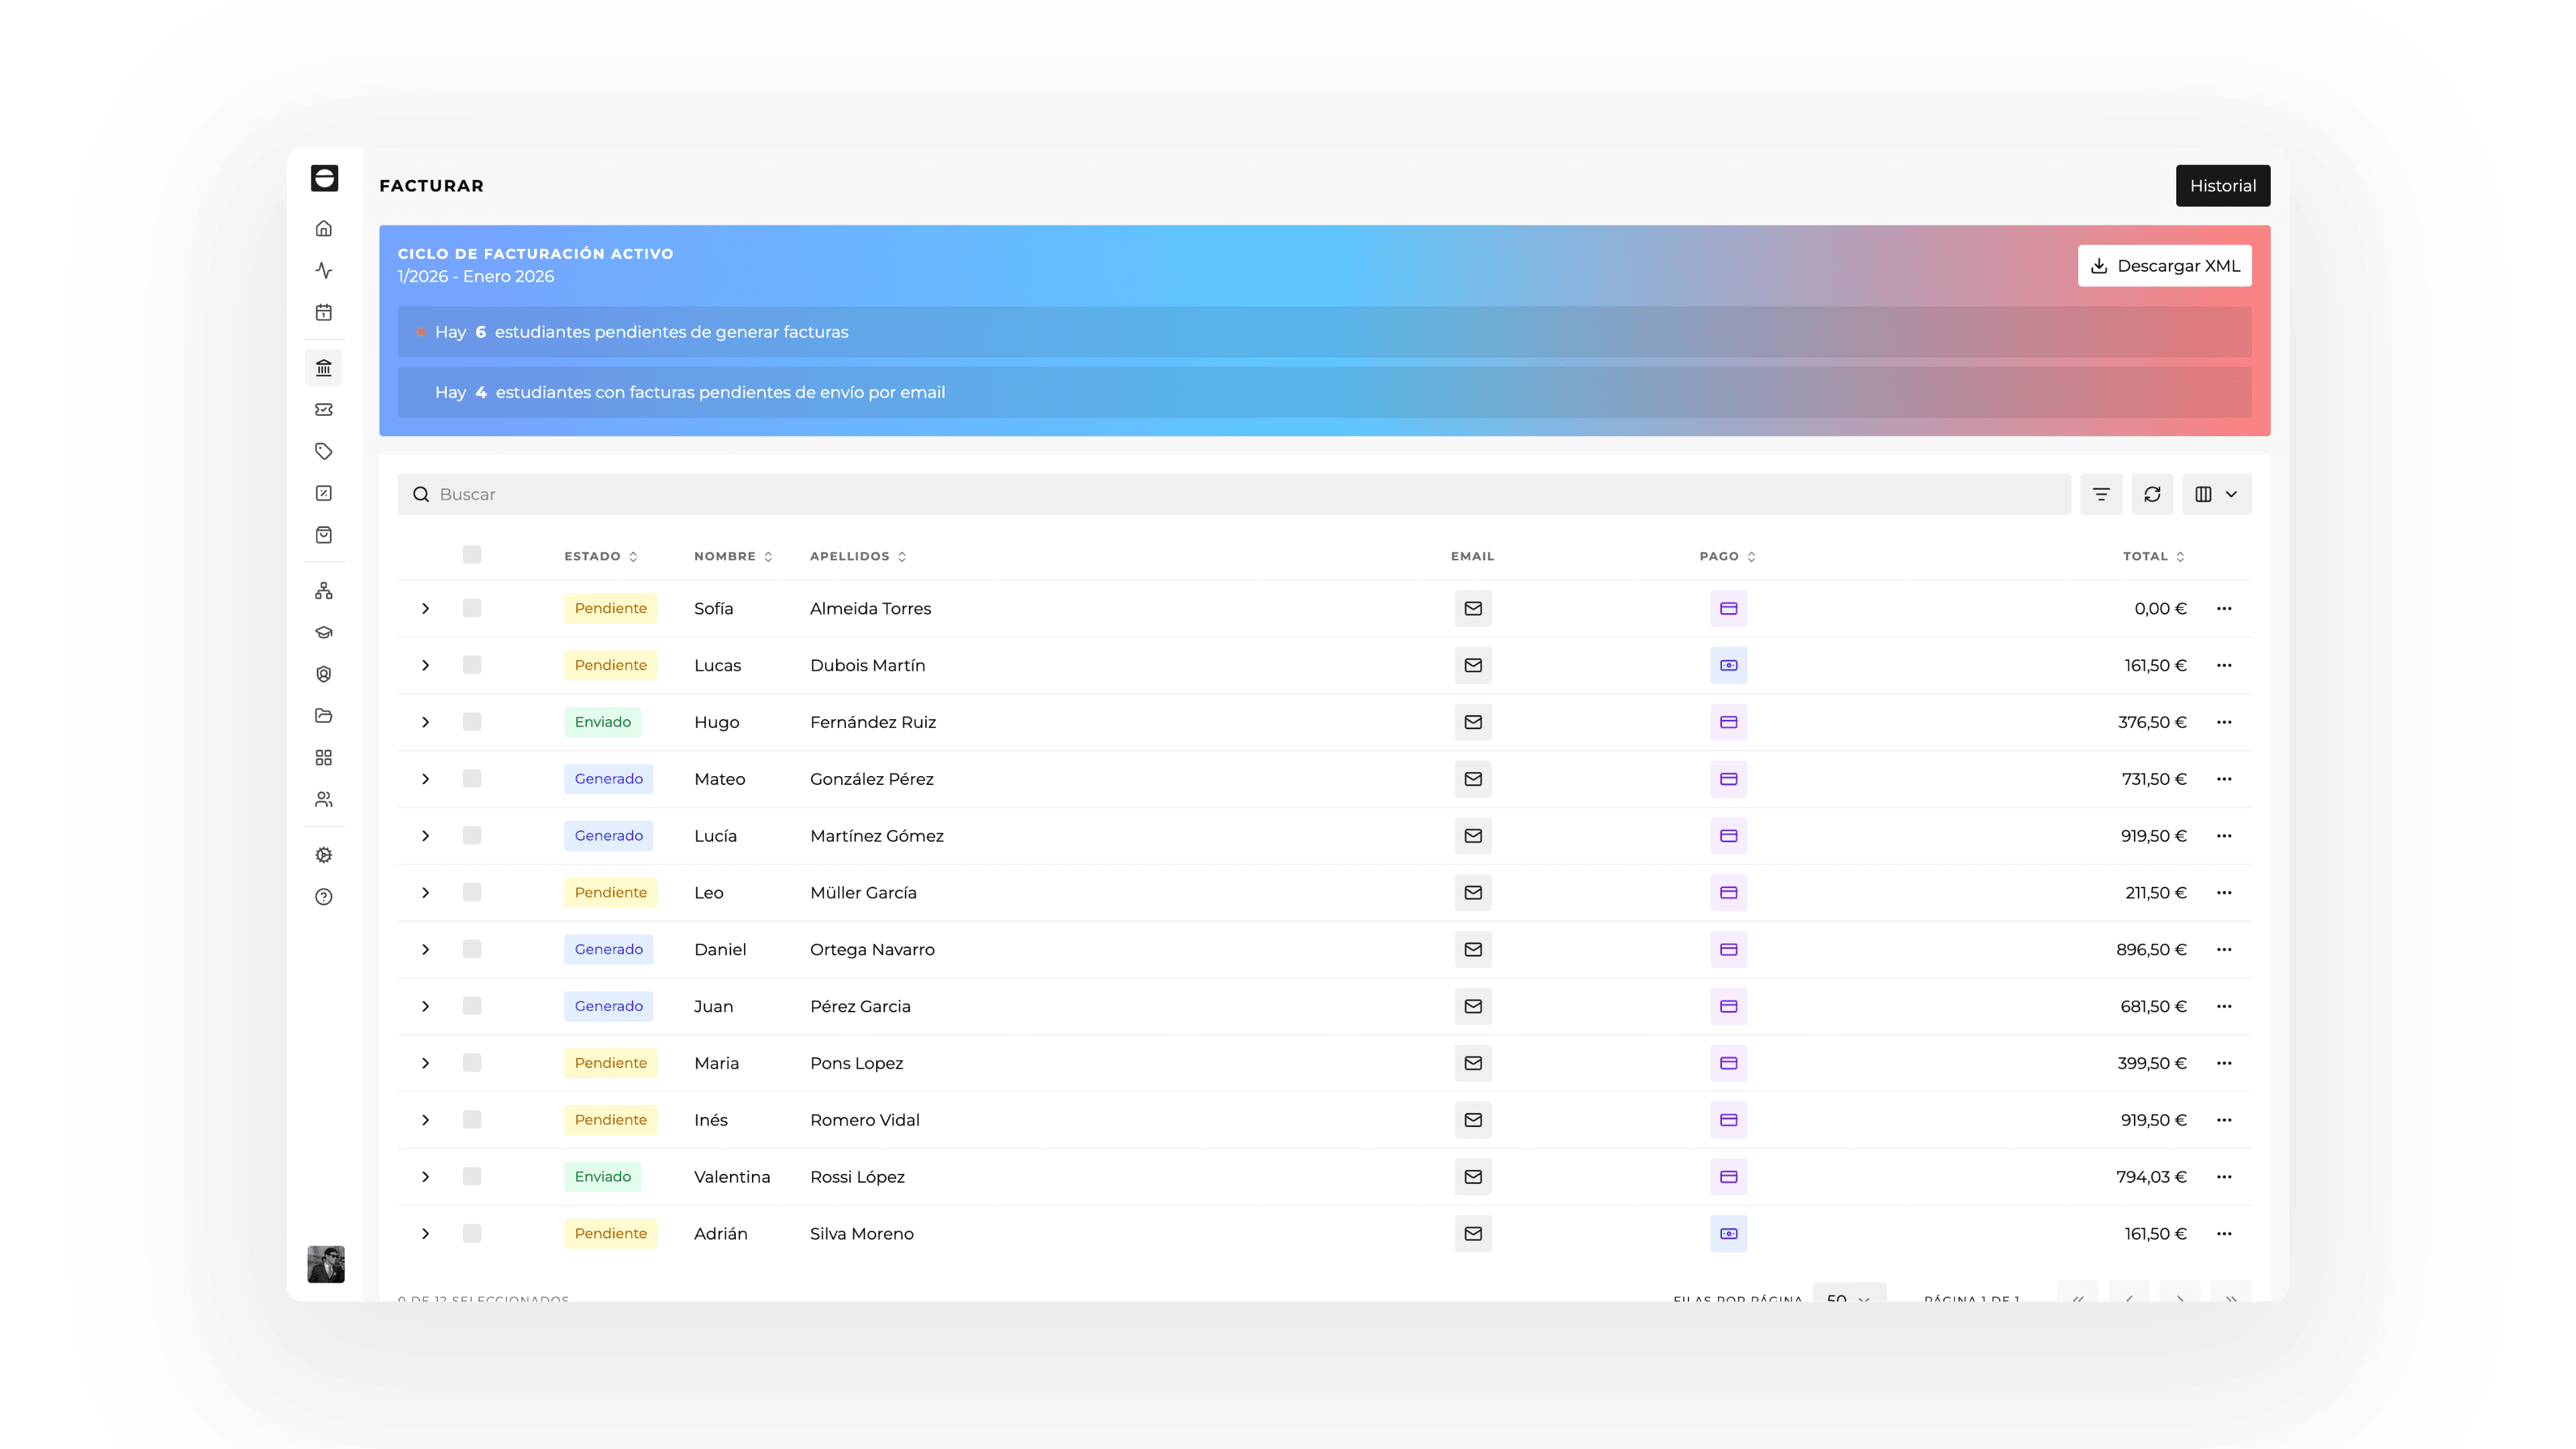Open the settings gear icon in the sidebar
Viewport: 2576px width, 1449px height.
pyautogui.click(x=324, y=854)
